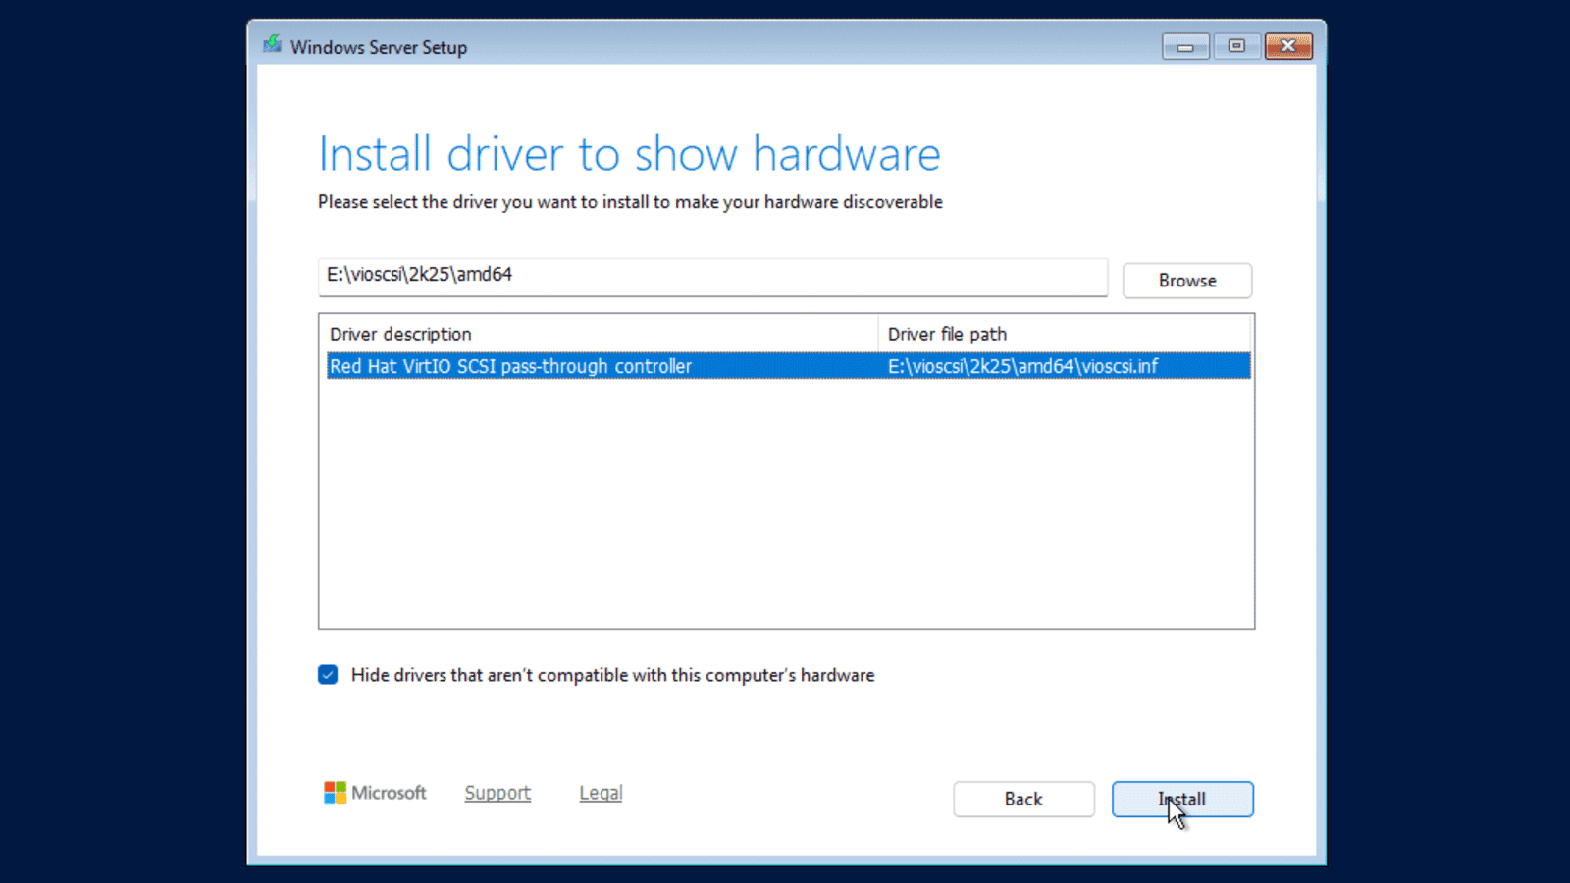Click the Driver description column header
The width and height of the screenshot is (1570, 883).
click(599, 334)
